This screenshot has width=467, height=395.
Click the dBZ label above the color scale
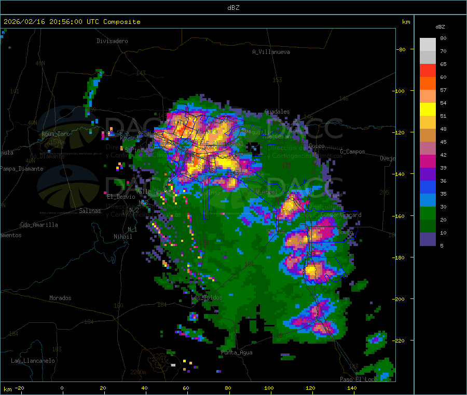pos(440,27)
